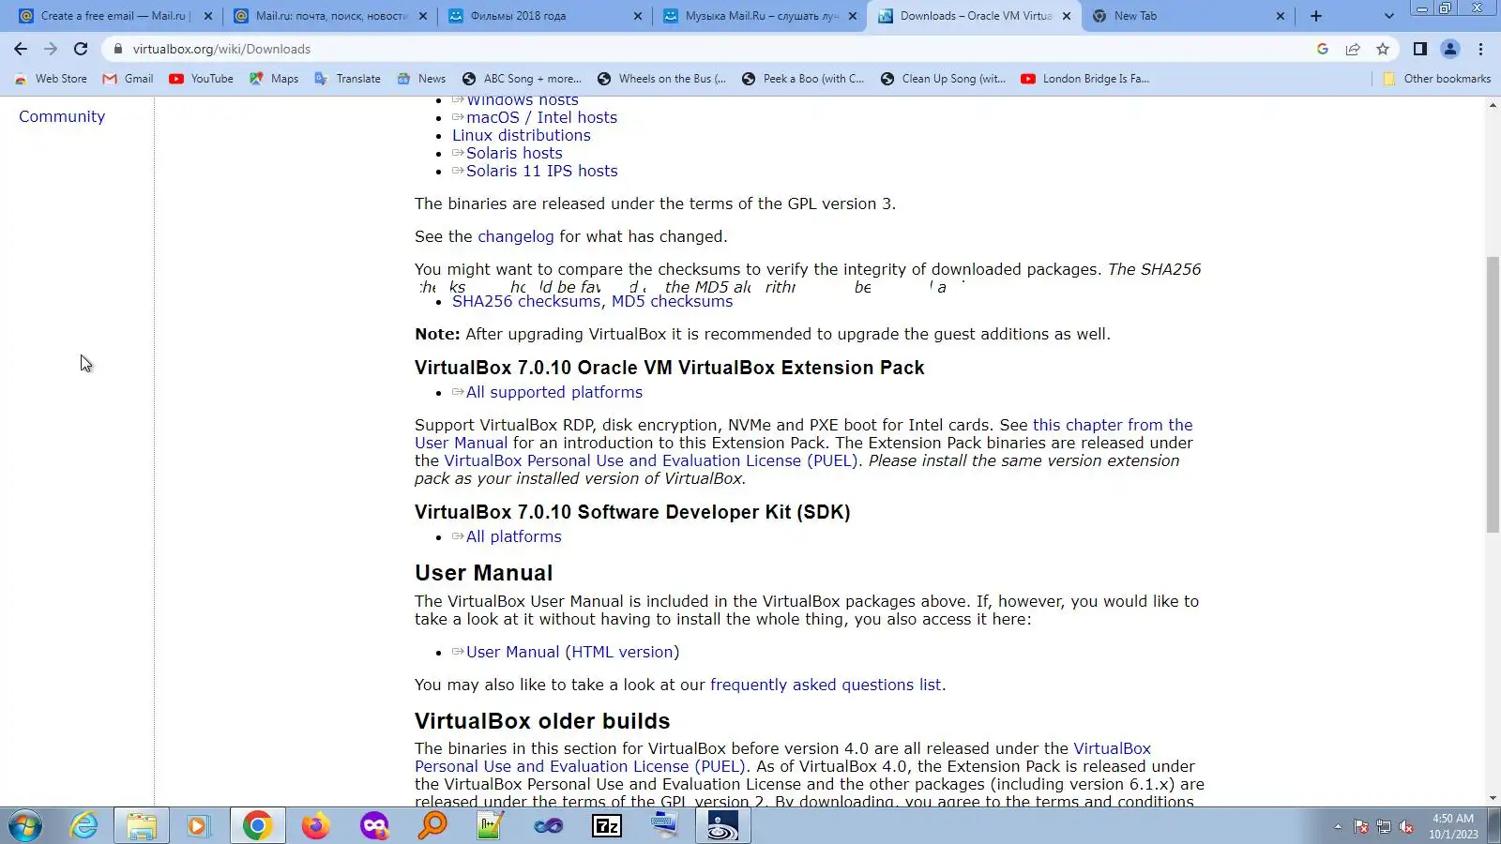Click the Solaris hosts download link

pyautogui.click(x=514, y=153)
